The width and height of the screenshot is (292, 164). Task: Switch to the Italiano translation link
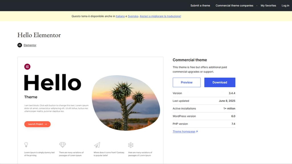pyautogui.click(x=120, y=16)
